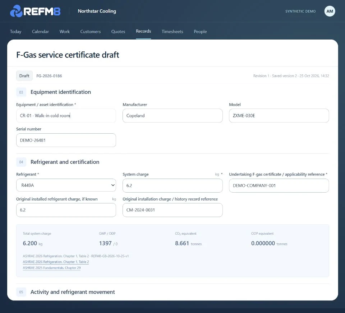Screen dimensions: 345x313
Task: Focus the history record reference field CM-2024-0031
Action: tap(172, 210)
